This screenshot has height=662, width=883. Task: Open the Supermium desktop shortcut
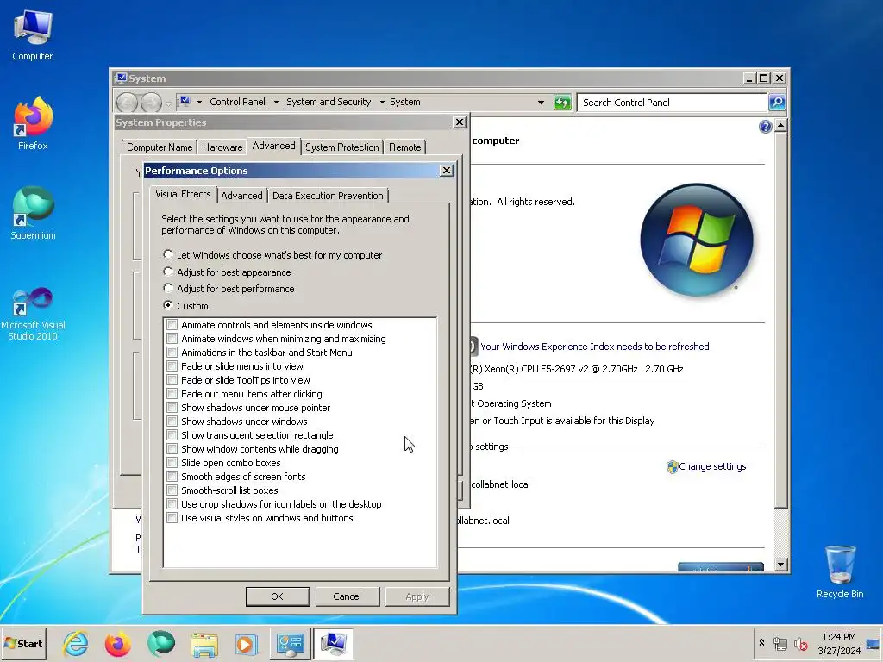33,213
